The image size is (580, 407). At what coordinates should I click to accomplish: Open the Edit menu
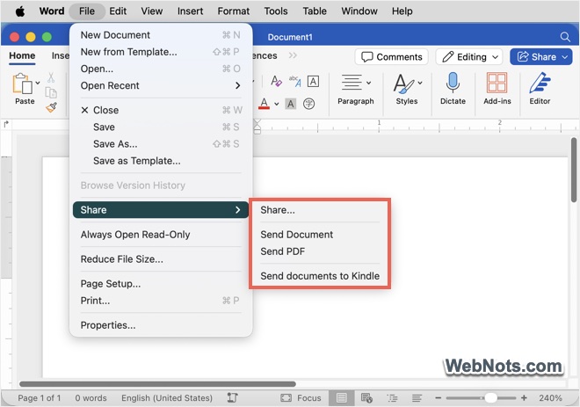coord(118,11)
